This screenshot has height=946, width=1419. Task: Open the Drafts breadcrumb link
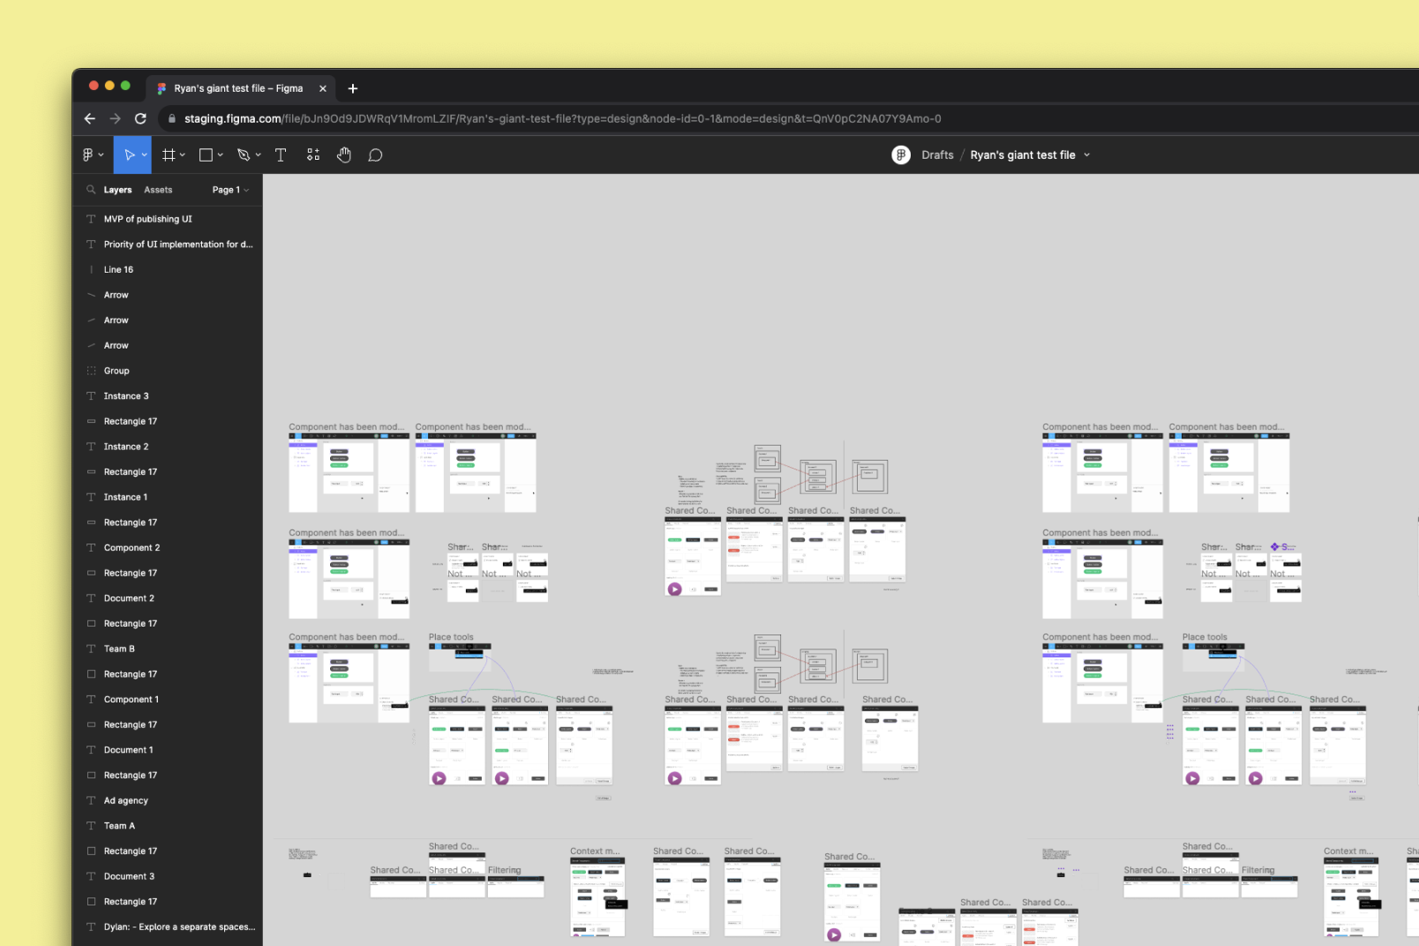[937, 155]
